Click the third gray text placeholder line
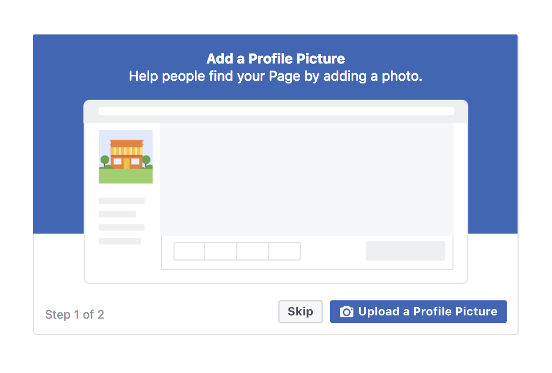 click(121, 227)
